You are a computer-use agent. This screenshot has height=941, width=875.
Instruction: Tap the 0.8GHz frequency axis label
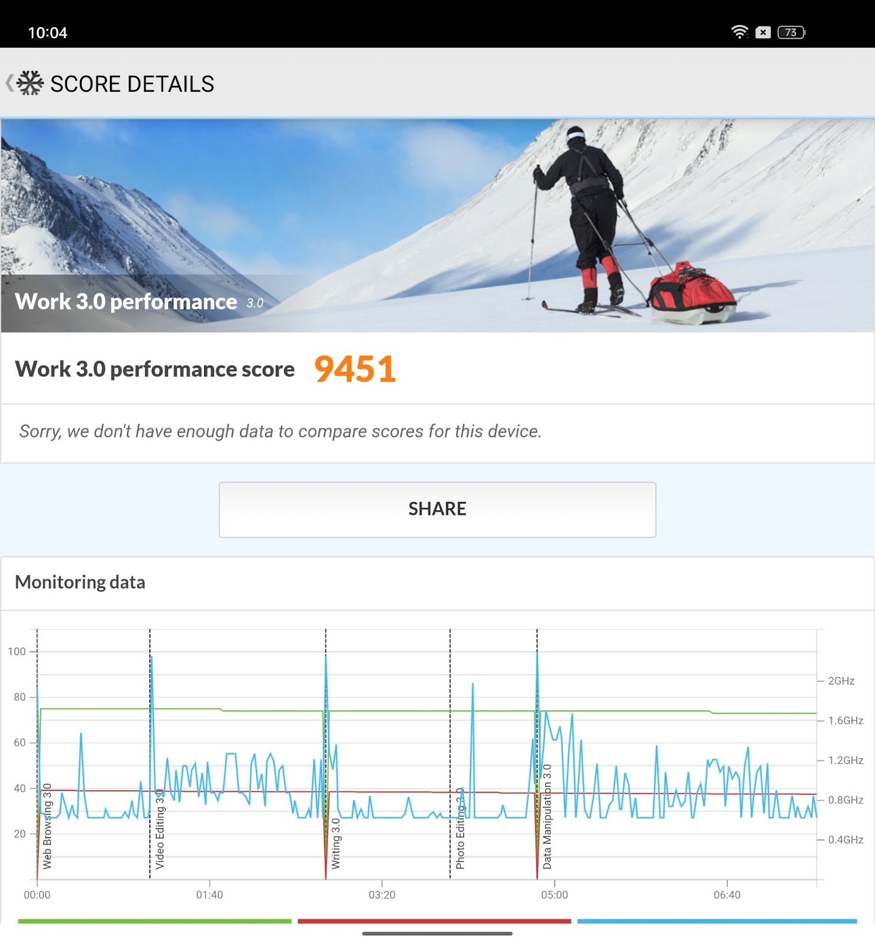(846, 800)
